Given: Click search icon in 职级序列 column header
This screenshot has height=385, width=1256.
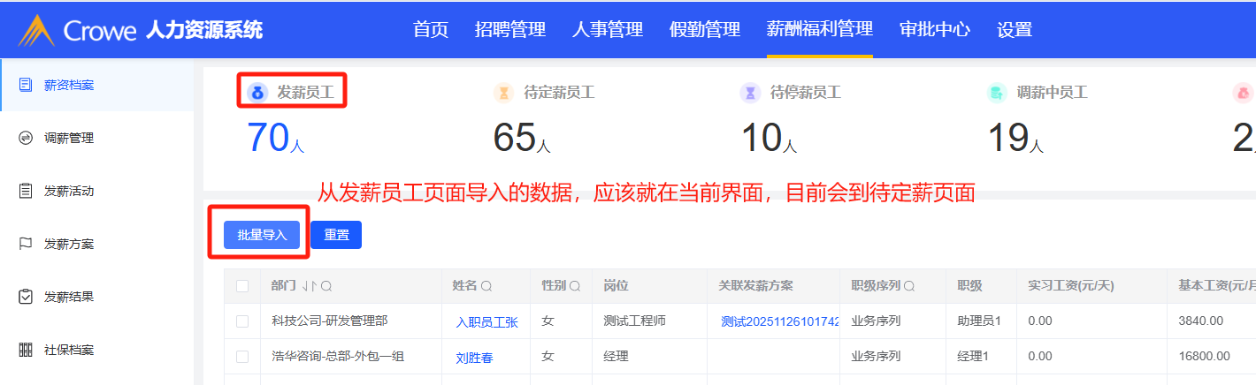Looking at the screenshot, I should pyautogui.click(x=909, y=286).
